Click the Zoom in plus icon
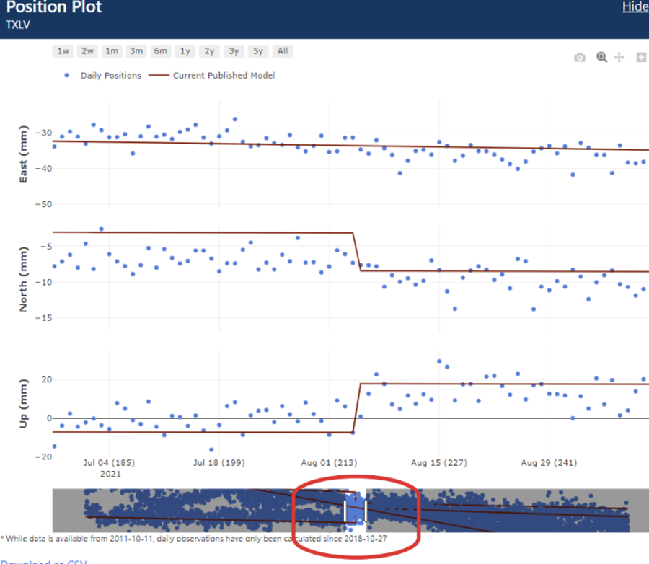The height and width of the screenshot is (564, 649). tap(640, 58)
